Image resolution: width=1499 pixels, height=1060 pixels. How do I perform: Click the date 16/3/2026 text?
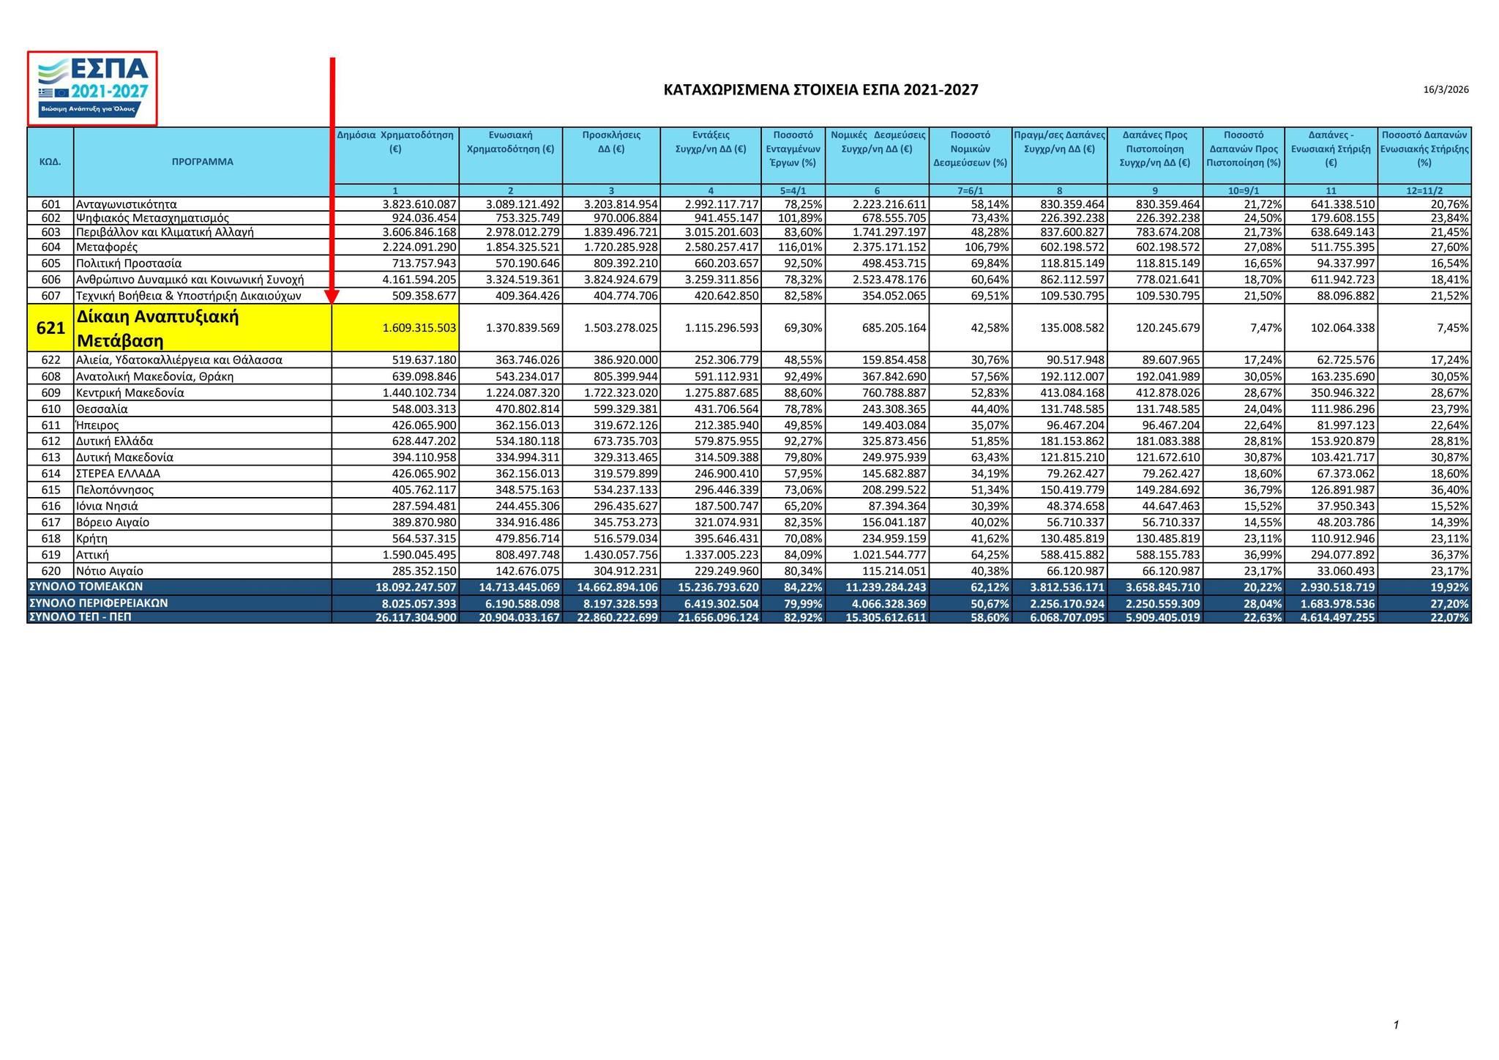[1446, 90]
